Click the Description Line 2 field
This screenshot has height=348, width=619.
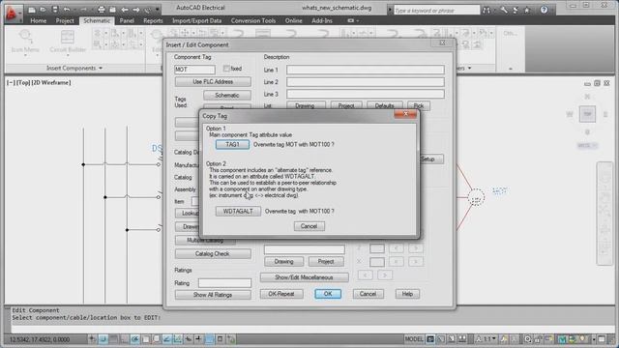tap(366, 82)
